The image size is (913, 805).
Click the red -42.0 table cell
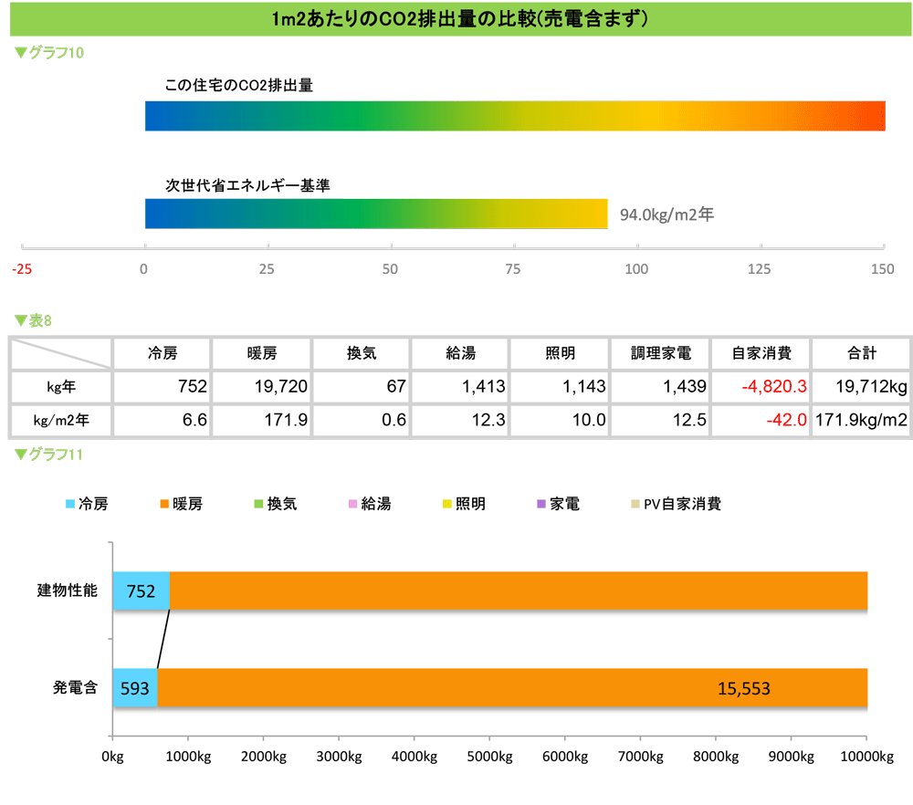pos(761,420)
